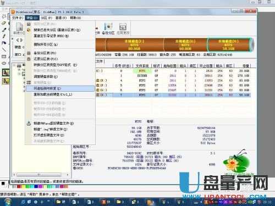Select the 本地磁盘(I:) partition bar segment

pyautogui.click(x=134, y=45)
